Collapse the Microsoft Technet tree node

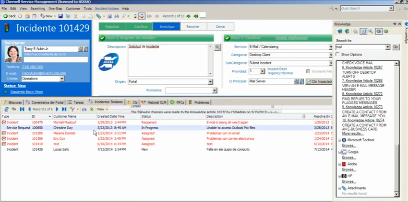coord(340,140)
